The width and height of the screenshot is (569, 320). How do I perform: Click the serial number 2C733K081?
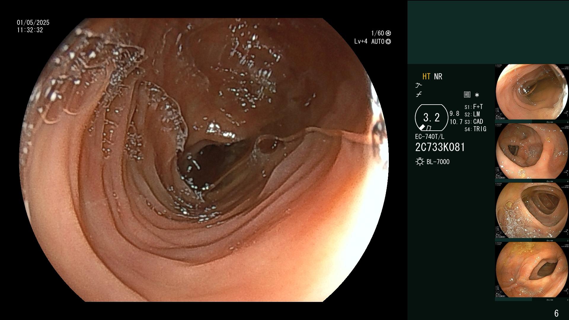(x=440, y=147)
